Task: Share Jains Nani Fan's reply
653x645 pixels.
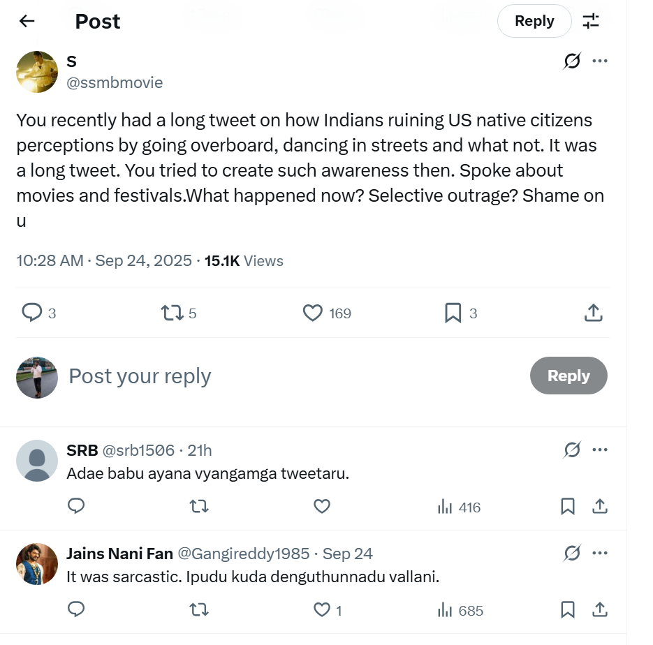Action: [599, 610]
